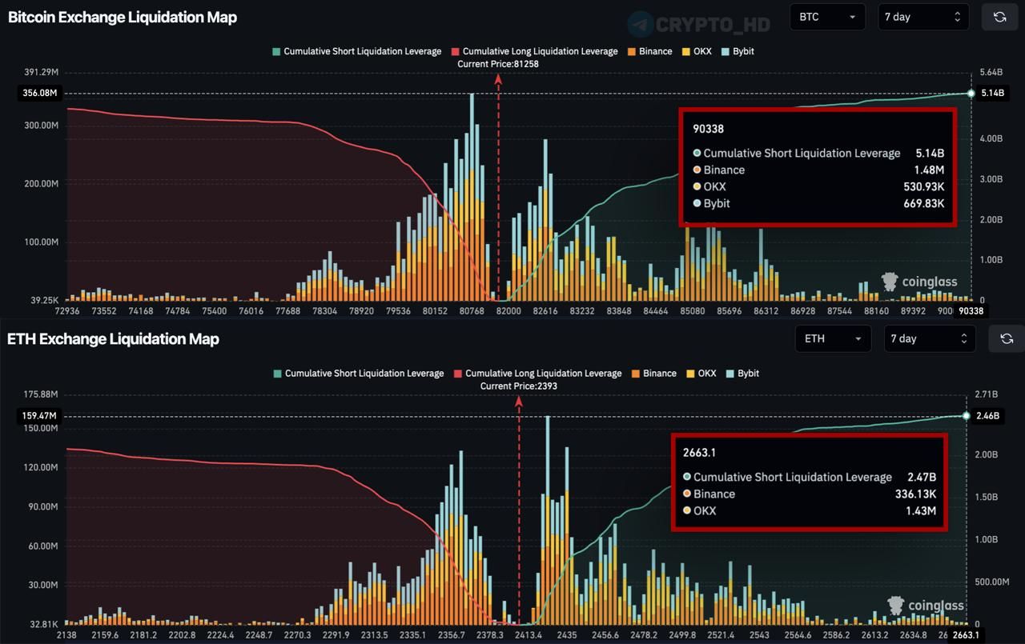Toggle Binance series in ETH legend
The image size is (1025, 644).
coord(653,374)
